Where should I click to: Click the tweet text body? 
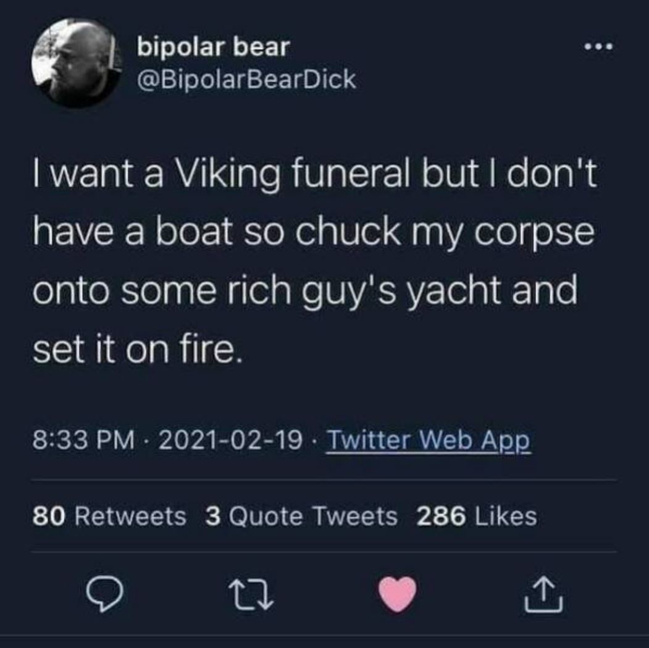point(309,259)
